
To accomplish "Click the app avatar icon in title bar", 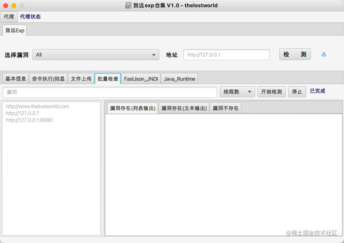I will coord(128,5).
